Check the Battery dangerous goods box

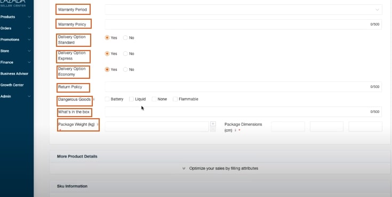click(107, 99)
